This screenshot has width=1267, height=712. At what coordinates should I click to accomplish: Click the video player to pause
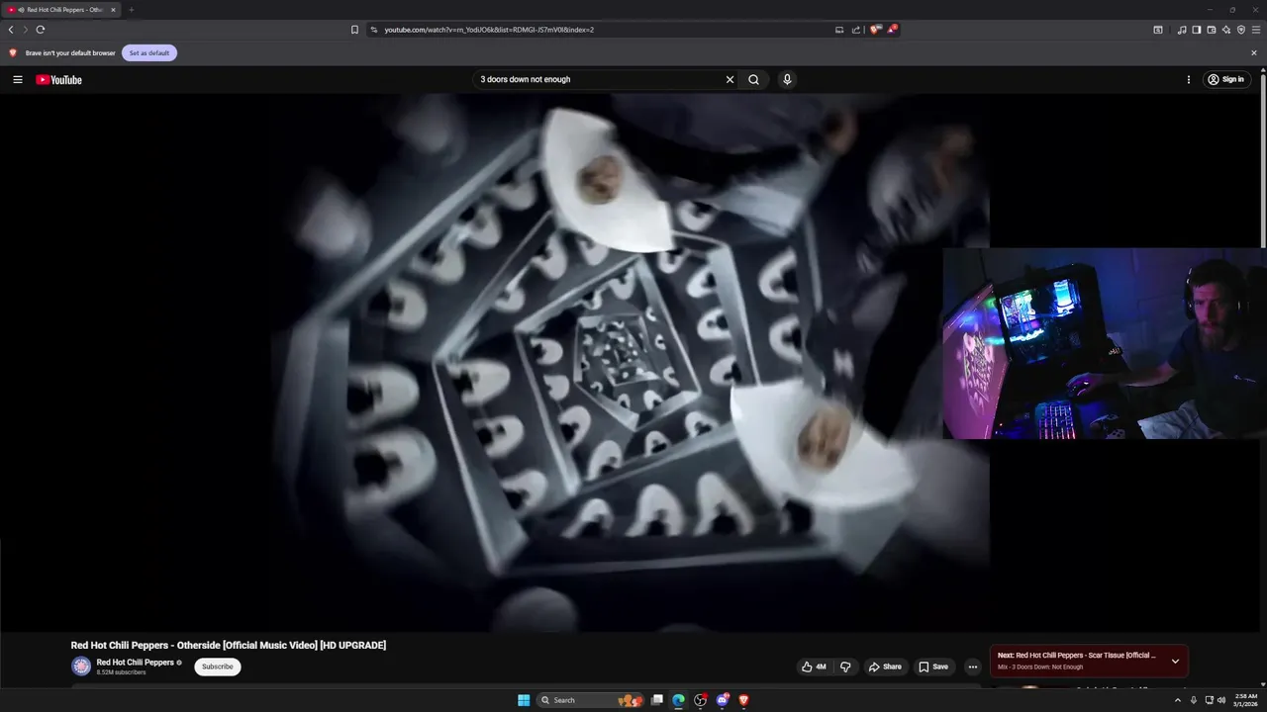click(x=495, y=362)
